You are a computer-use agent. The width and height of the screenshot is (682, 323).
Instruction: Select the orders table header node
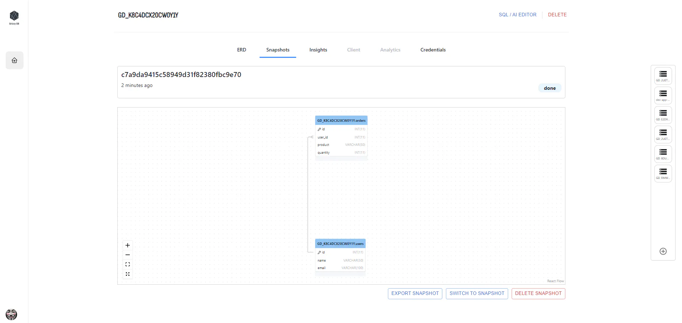coord(341,120)
